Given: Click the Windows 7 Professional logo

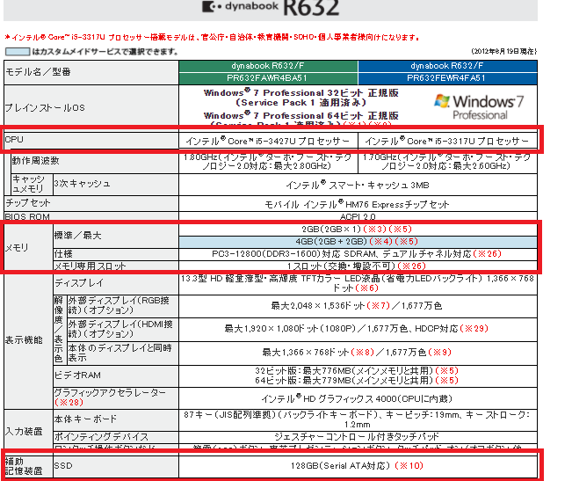Looking at the screenshot, I should click(479, 107).
